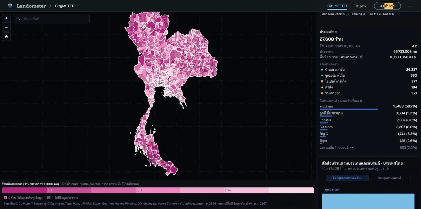Click the CityMETER breadcrumb label

(65, 6)
